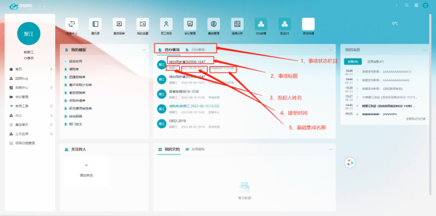436x216 pixels.
Task: Launch the 致远V5 app icon
Action: pyautogui.click(x=284, y=24)
